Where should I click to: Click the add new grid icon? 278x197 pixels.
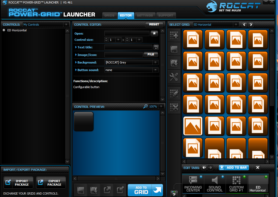point(174,35)
